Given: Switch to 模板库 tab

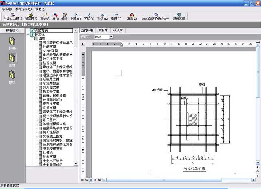Looking at the screenshot, I should (x=118, y=30).
